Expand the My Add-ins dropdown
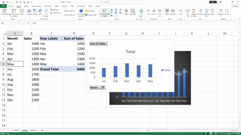The width and height of the screenshot is (241, 135). (x=76, y=15)
